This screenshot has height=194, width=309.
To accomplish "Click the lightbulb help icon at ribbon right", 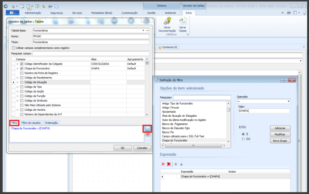I will pyautogui.click(x=304, y=13).
